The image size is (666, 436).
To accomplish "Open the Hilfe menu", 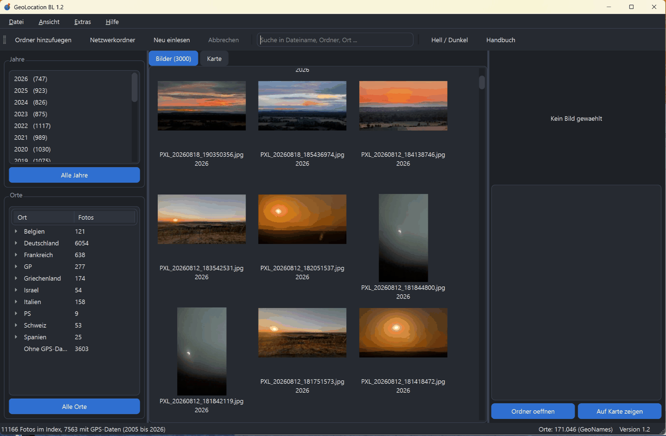I will (x=112, y=22).
